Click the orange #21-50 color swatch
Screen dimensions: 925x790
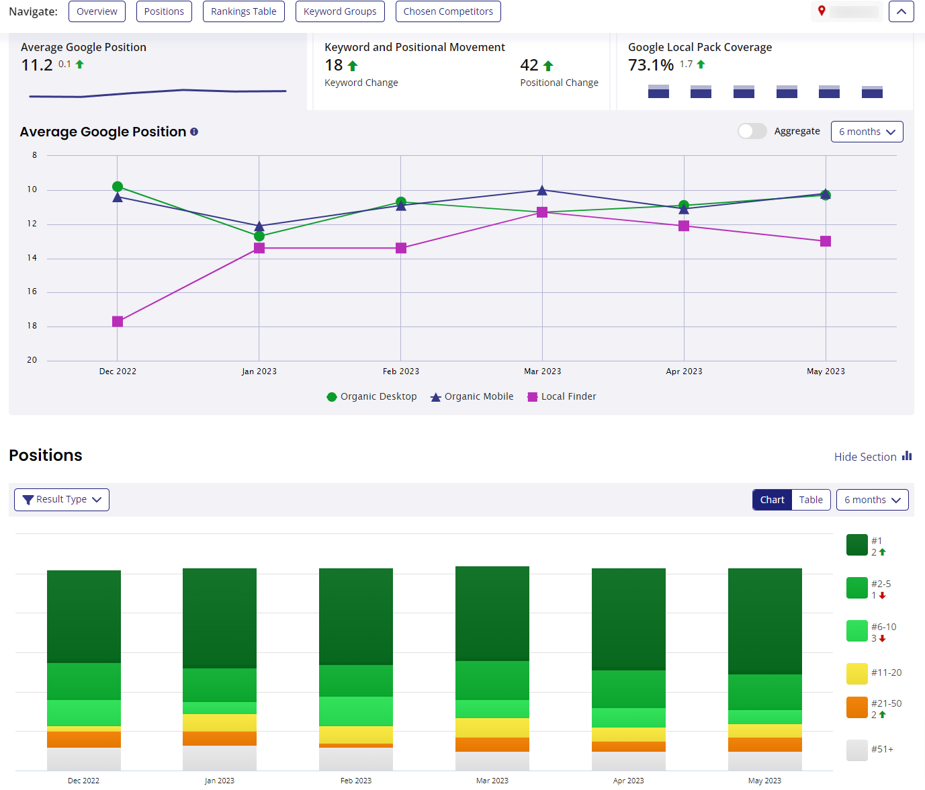[x=857, y=707]
